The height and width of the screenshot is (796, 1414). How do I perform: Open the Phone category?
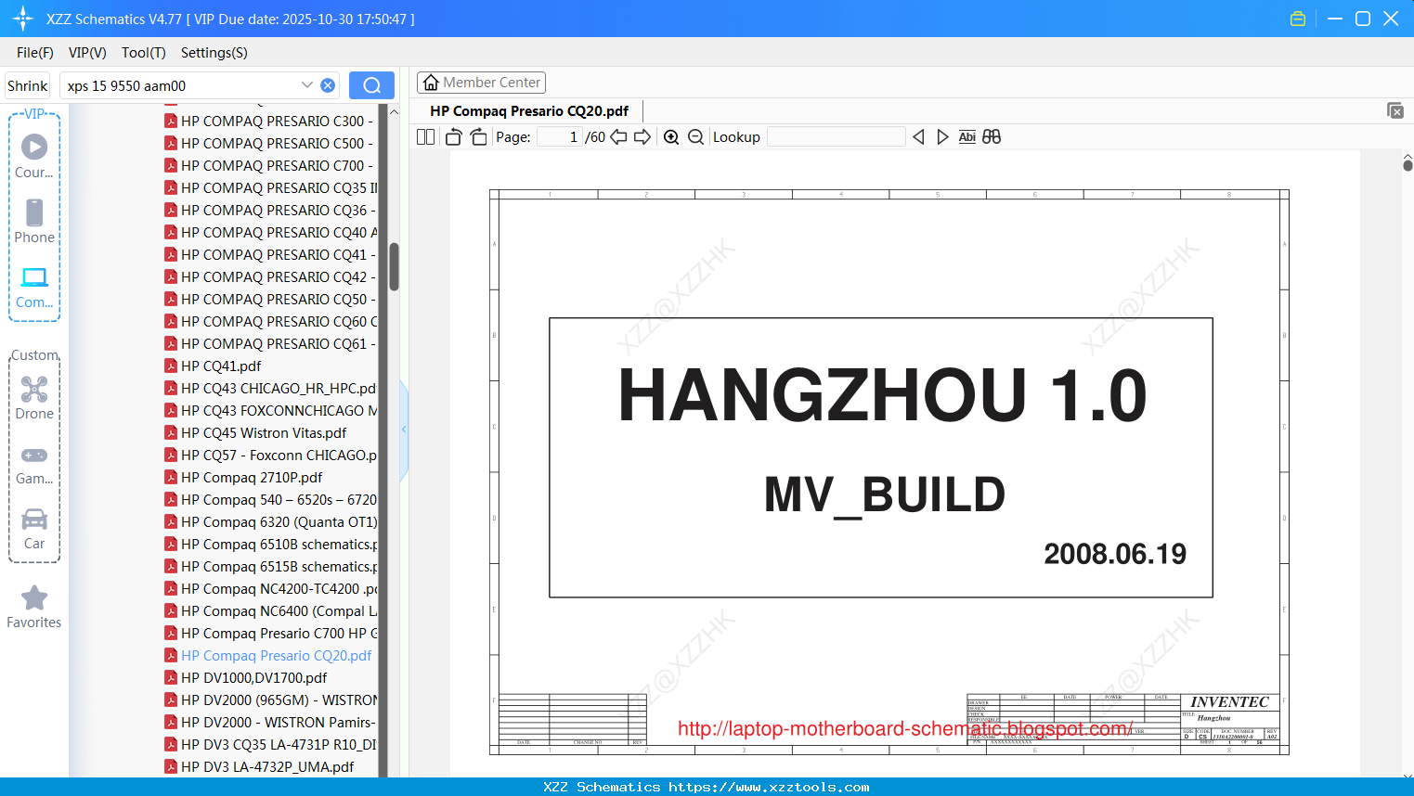click(x=34, y=222)
